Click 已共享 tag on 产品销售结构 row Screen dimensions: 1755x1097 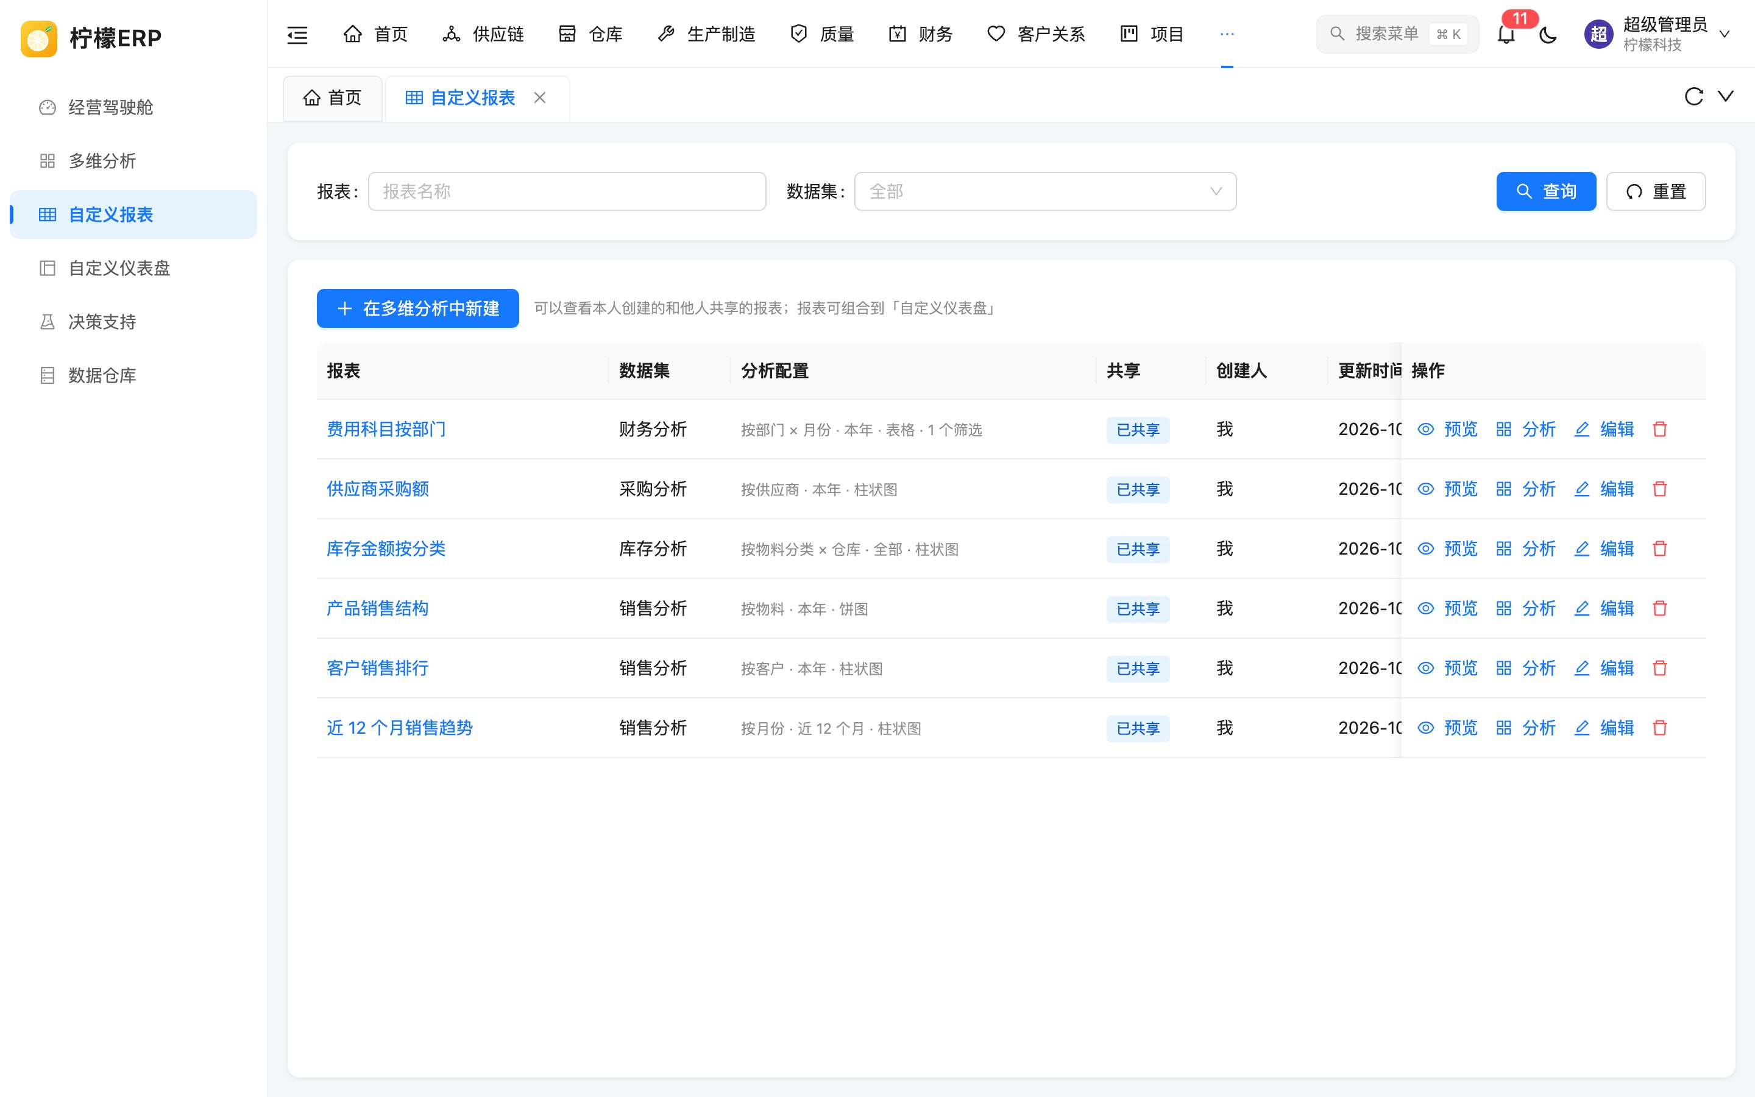tap(1138, 609)
